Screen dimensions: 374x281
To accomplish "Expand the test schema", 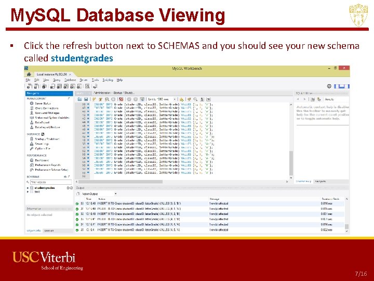I will coord(28,191).
